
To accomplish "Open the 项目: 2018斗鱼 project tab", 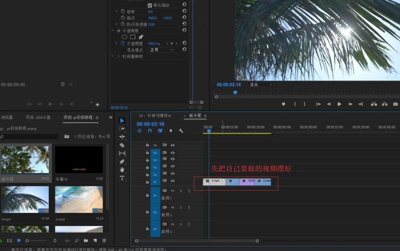I will (x=38, y=117).
